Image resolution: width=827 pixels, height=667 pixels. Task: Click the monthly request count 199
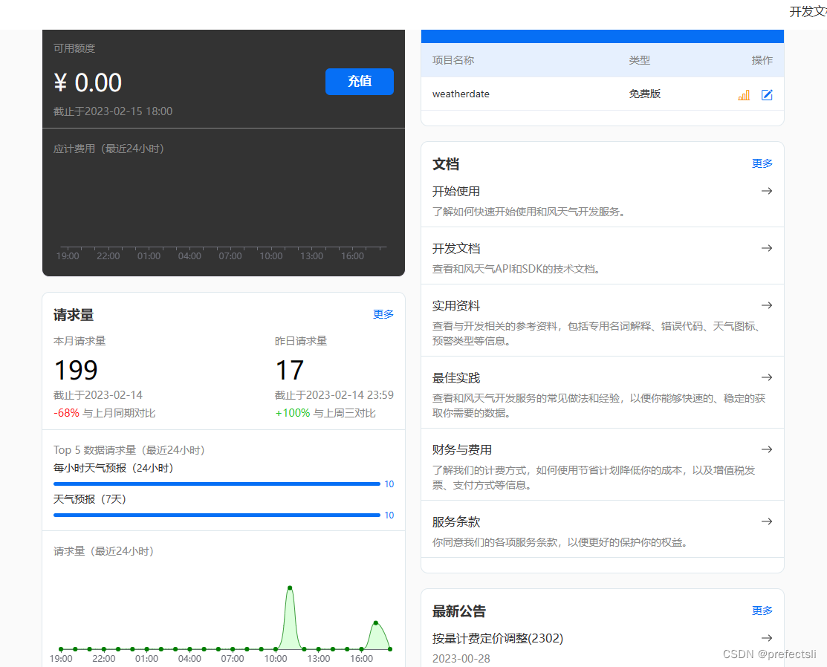pyautogui.click(x=76, y=370)
